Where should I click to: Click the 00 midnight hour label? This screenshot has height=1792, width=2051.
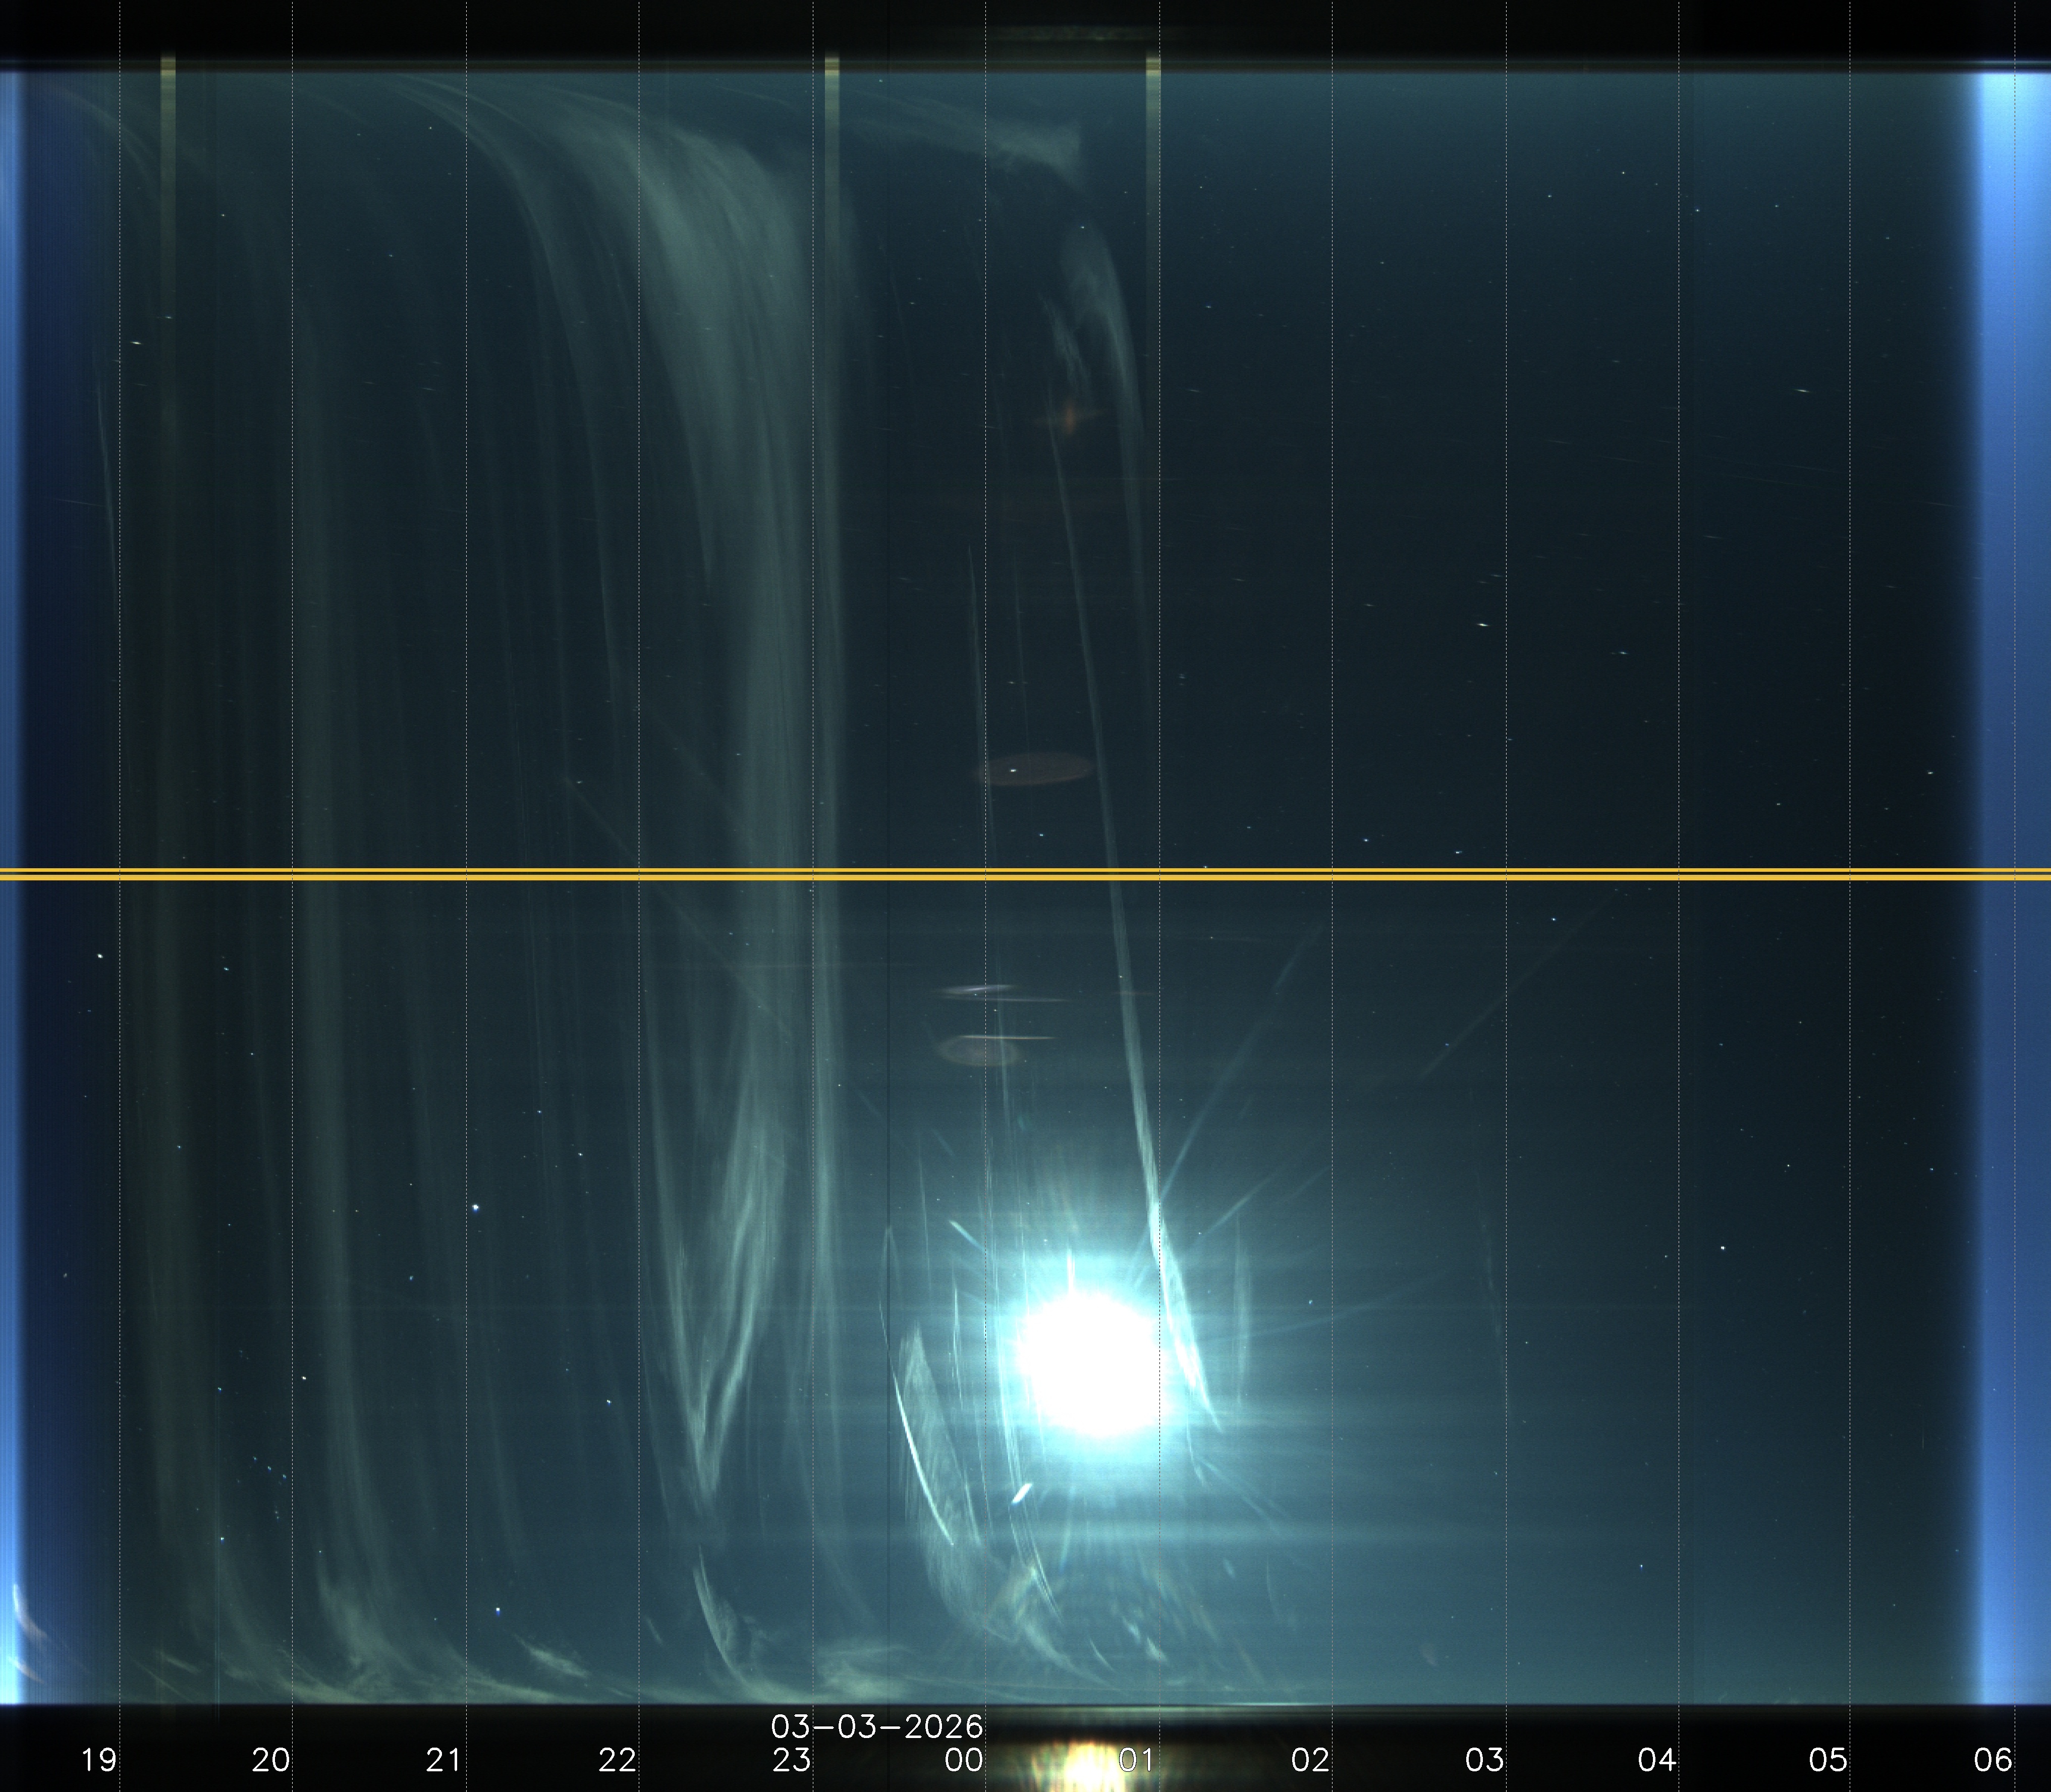tap(964, 1759)
